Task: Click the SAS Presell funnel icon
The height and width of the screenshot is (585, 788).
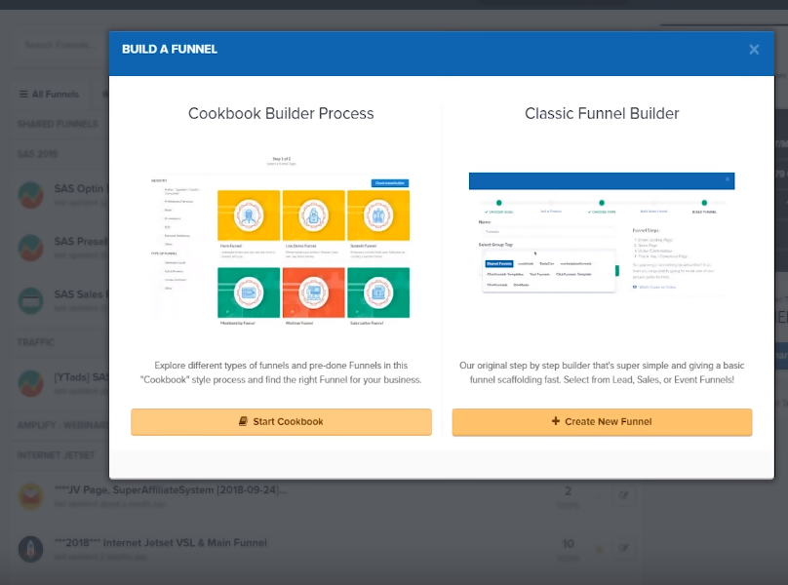Action: tap(30, 248)
